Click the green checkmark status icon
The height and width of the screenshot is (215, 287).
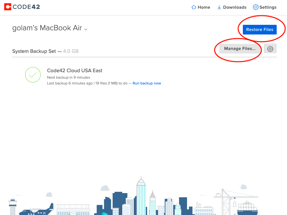coord(33,75)
